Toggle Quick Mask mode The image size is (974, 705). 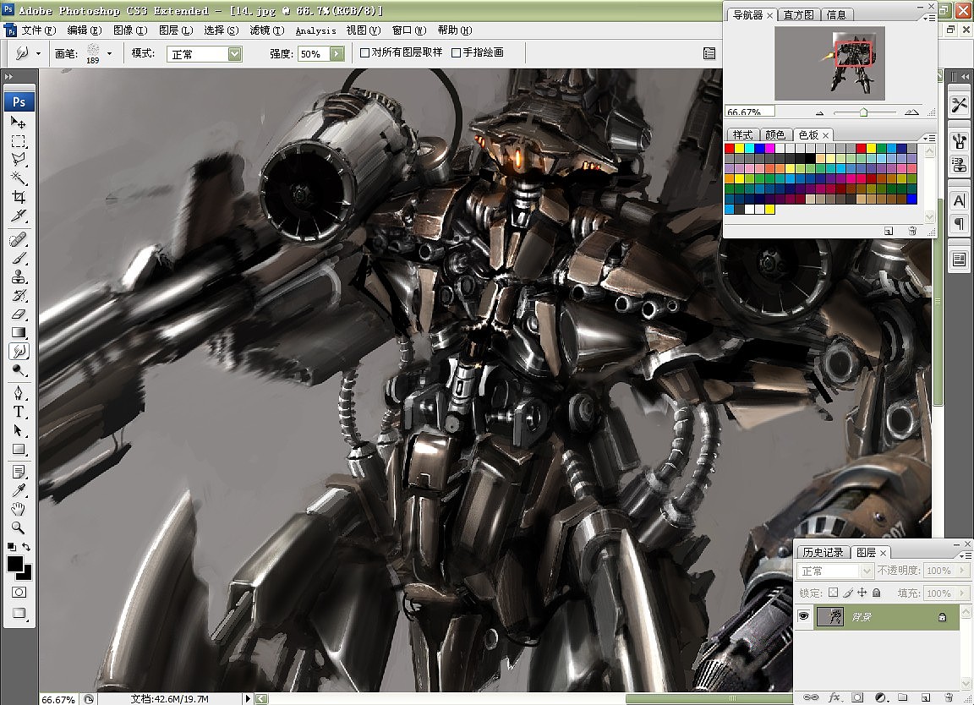click(x=19, y=592)
